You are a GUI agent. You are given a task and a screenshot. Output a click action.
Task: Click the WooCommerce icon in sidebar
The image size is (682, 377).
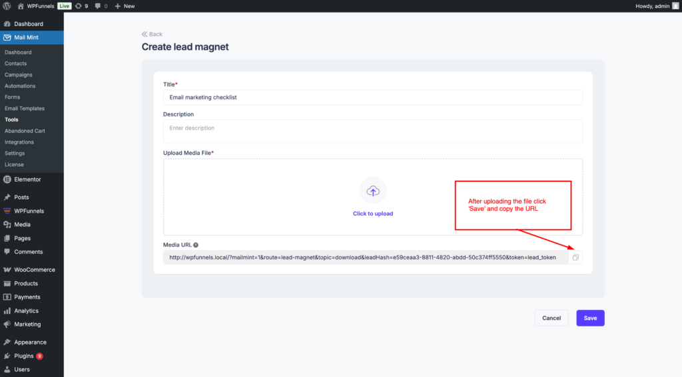[x=7, y=270]
